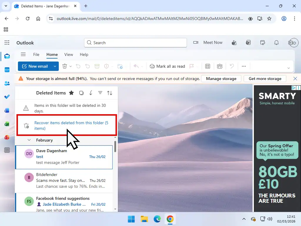Click the Search field at the top
The width and height of the screenshot is (301, 226).
coord(135,42)
